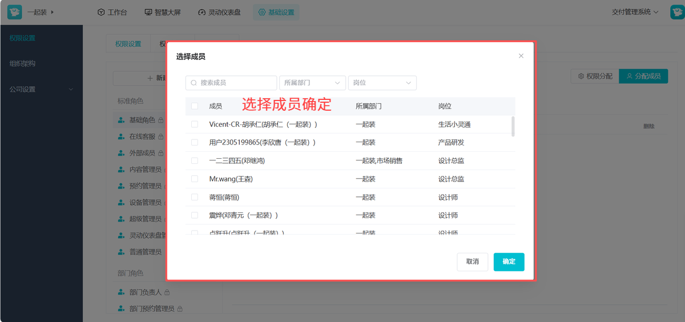
Task: Click the member list vertical scrollbar
Action: 513,126
